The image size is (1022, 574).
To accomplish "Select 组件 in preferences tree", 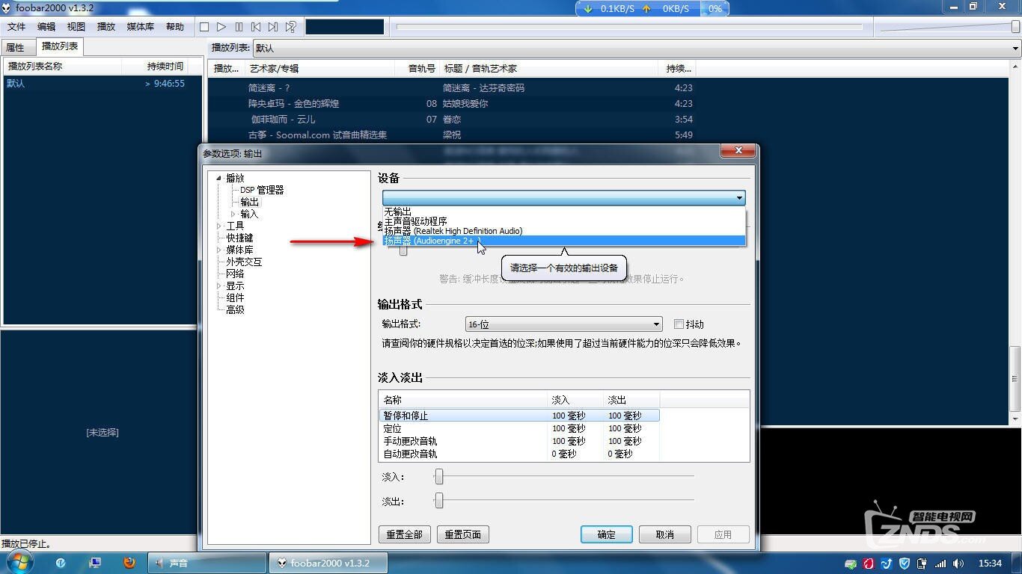I will coord(235,297).
